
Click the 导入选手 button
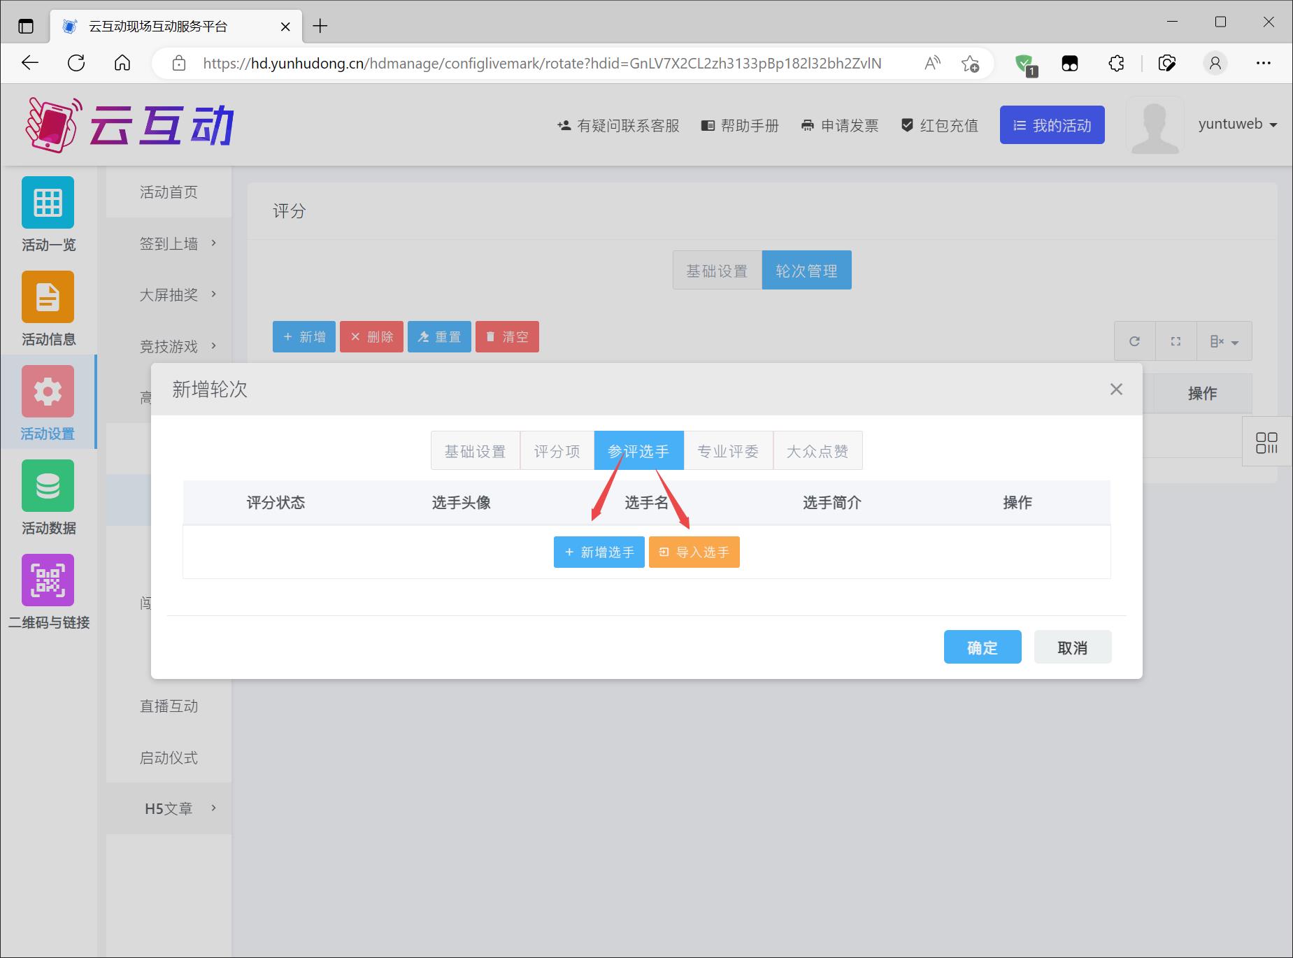694,552
